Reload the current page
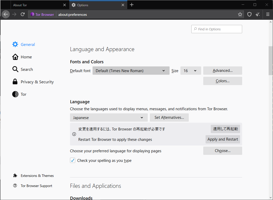Viewport: 273px width, 200px height. 23,14
